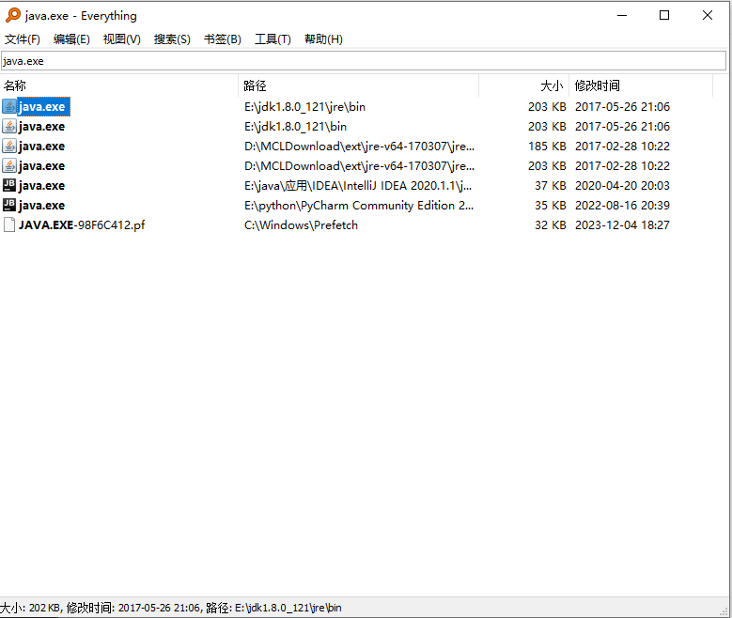Select java.exe name in E:\jdk1.8.0_121\bin row
Image resolution: width=732 pixels, height=618 pixels.
point(41,127)
